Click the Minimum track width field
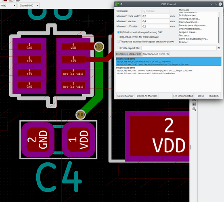 coord(155,16)
